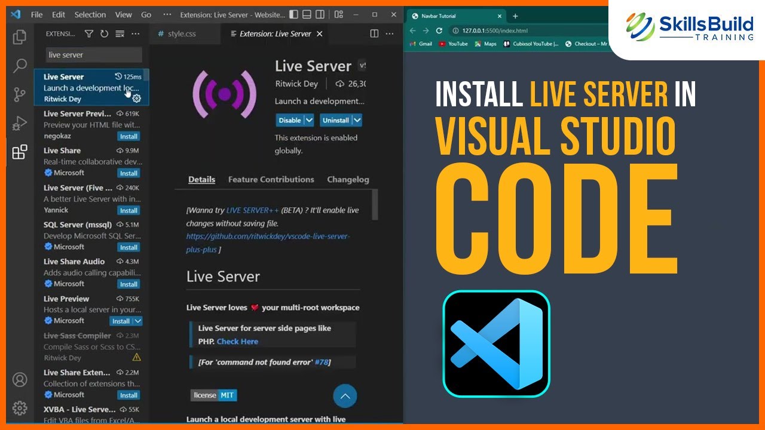Close the Extension: Live Server tab
765x430 pixels.
point(320,34)
